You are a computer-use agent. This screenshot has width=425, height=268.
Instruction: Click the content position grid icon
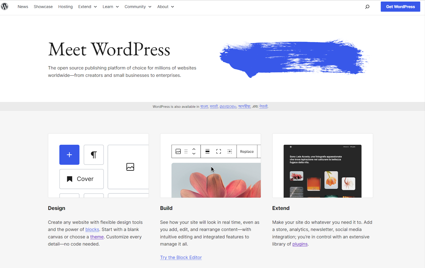click(x=230, y=152)
